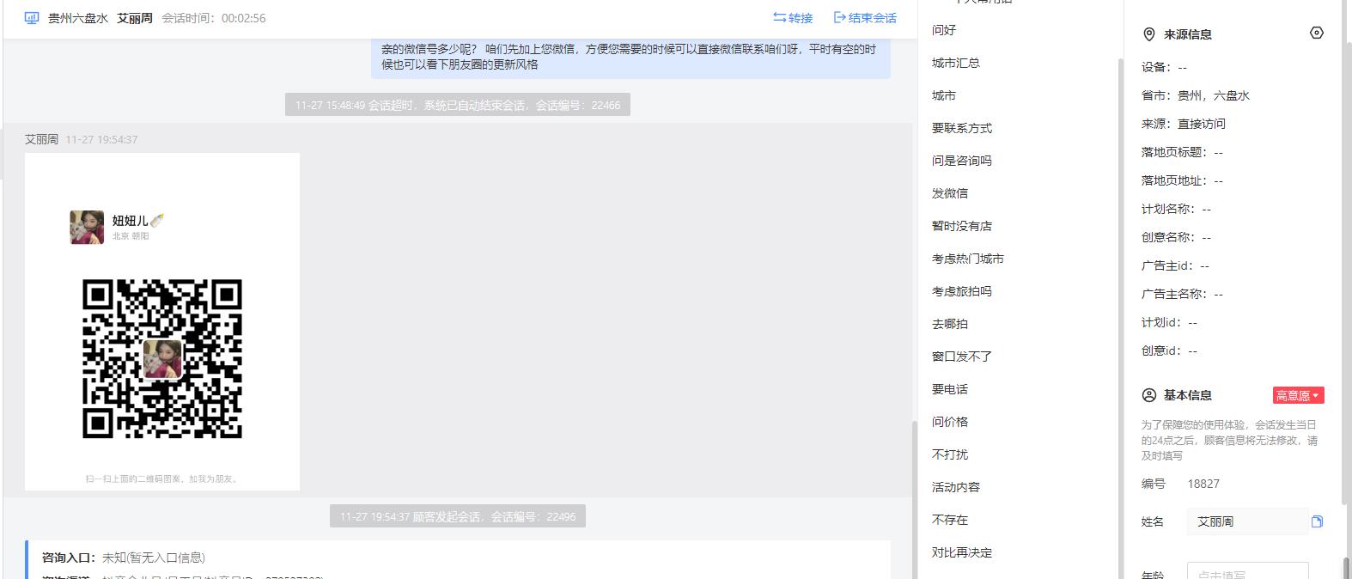Image resolution: width=1352 pixels, height=579 pixels.
Task: Pick the 要电话 quick reply
Action: tap(950, 389)
